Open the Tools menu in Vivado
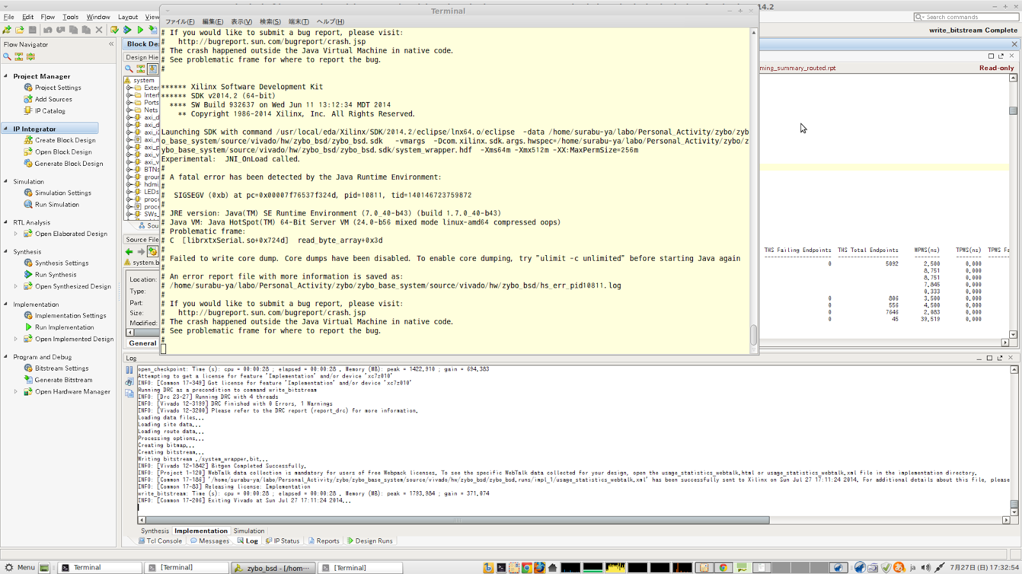The image size is (1022, 574). [70, 17]
